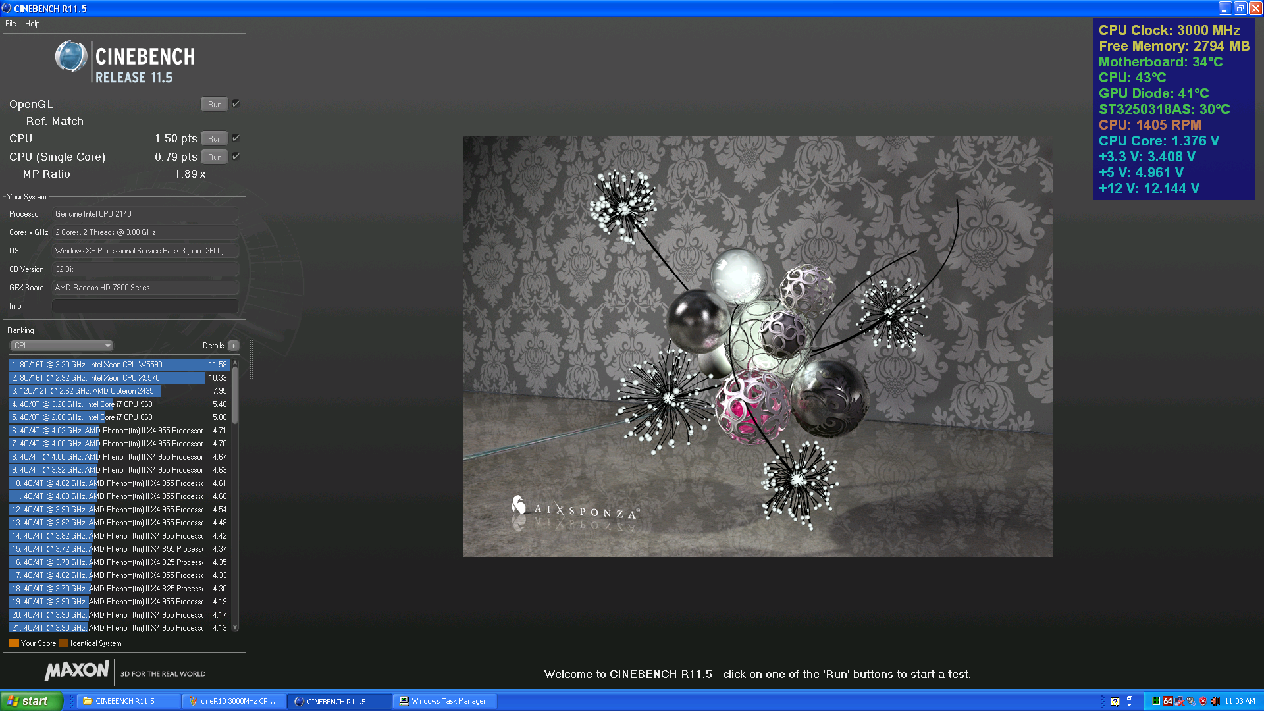The height and width of the screenshot is (711, 1264).
Task: Open the Ranking CPU dropdown
Action: point(61,346)
